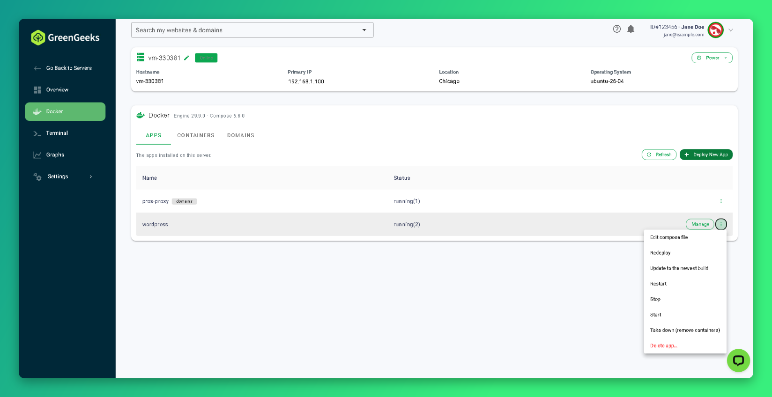This screenshot has width=772, height=397.
Task: Click the wordpress app name
Action: (x=155, y=224)
